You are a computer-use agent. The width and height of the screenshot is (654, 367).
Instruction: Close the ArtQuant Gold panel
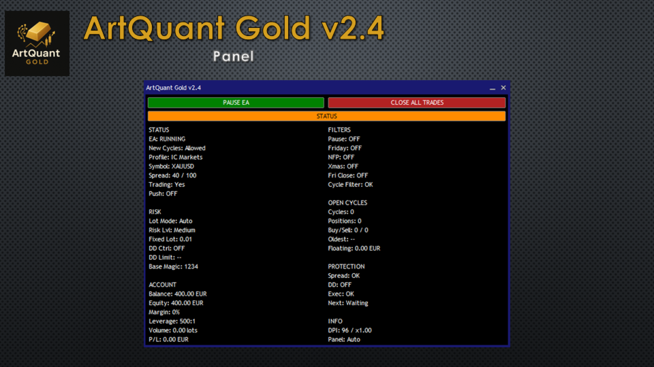click(503, 88)
